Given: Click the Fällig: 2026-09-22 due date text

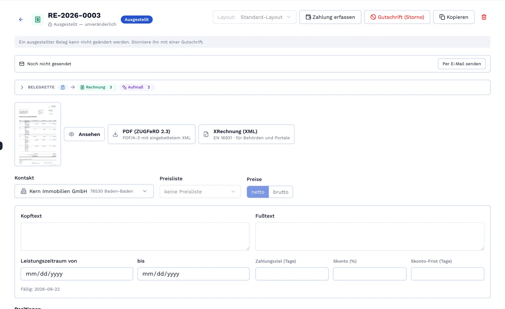Looking at the screenshot, I should pyautogui.click(x=40, y=289).
